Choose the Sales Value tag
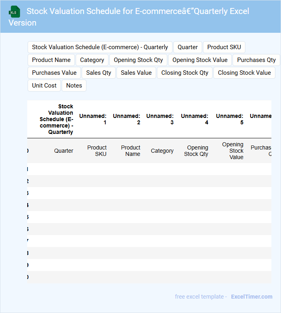The width and height of the screenshot is (281, 313). (136, 73)
